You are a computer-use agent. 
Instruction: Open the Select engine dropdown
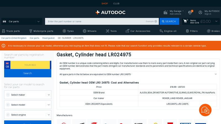tap(28, 115)
